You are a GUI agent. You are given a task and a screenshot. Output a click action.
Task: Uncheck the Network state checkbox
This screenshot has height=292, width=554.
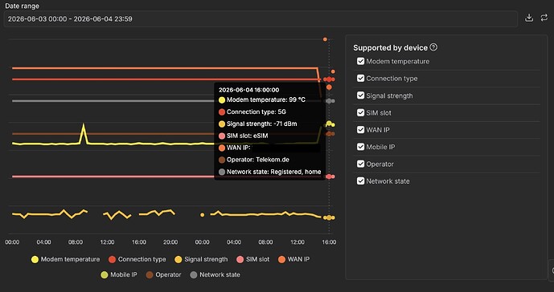point(360,181)
